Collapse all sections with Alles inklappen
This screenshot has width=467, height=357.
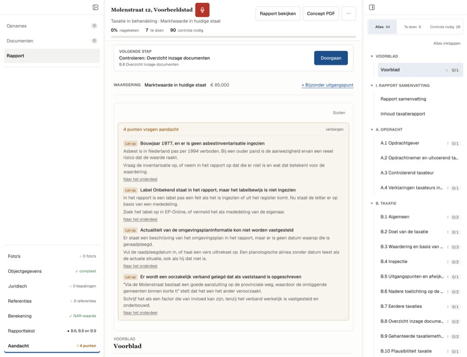(x=447, y=43)
